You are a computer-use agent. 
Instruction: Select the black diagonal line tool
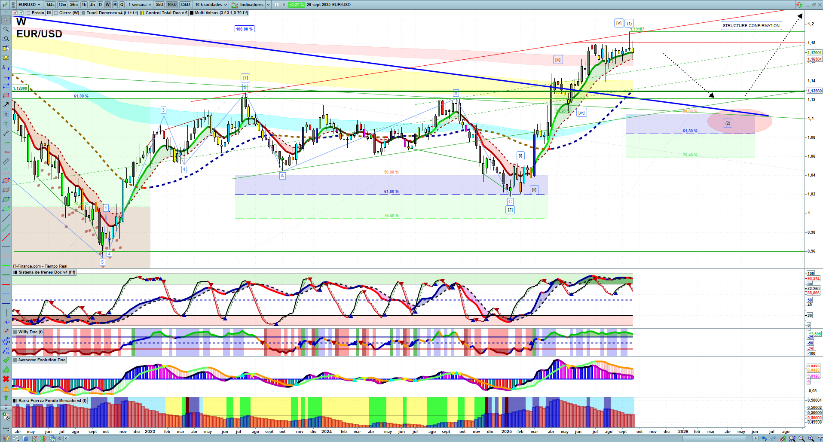click(6, 218)
